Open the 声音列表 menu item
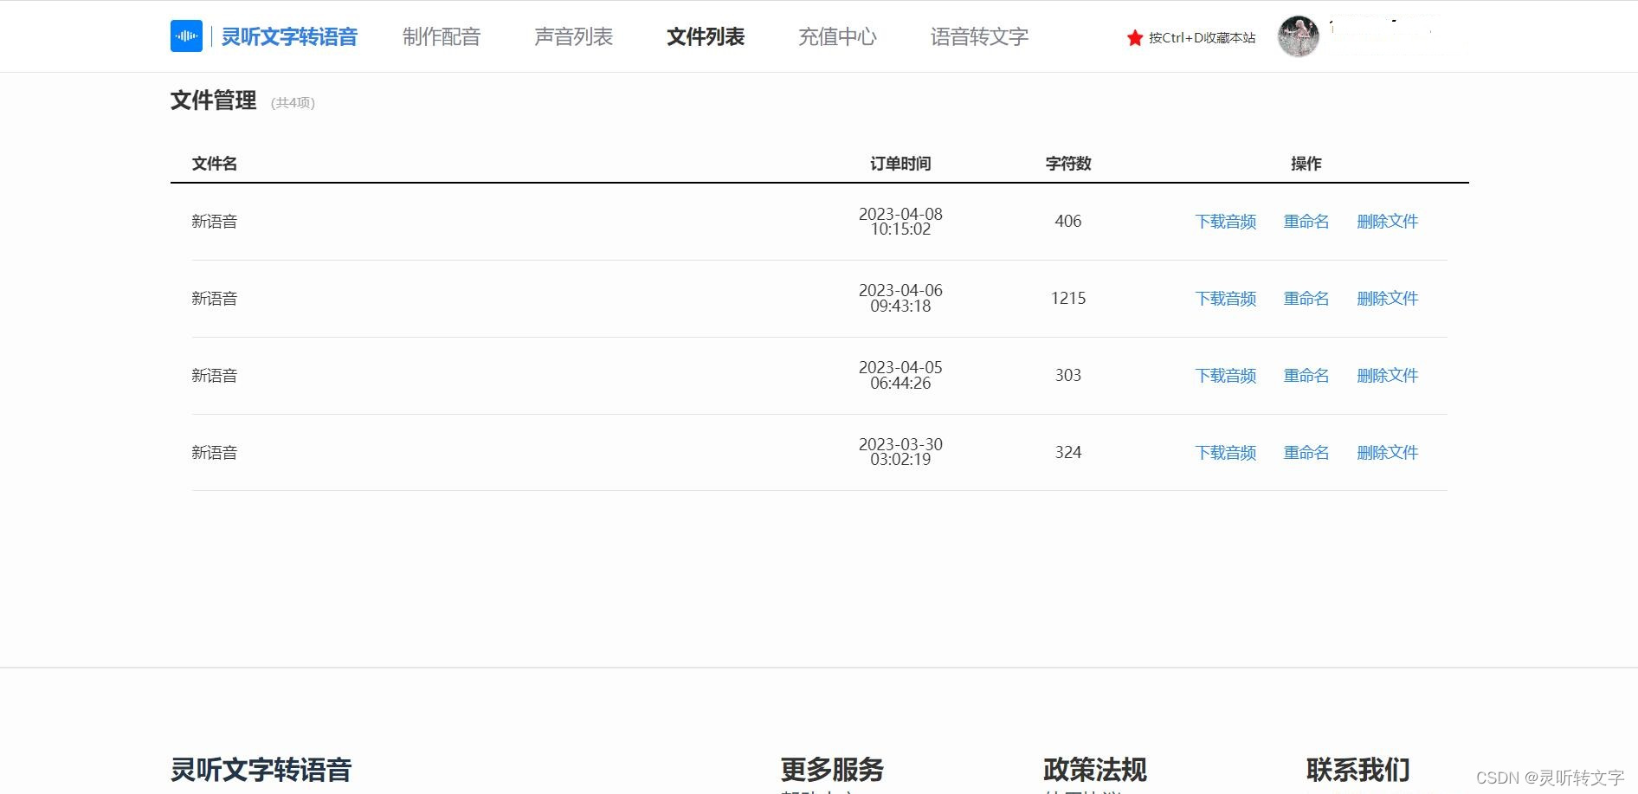The width and height of the screenshot is (1638, 794). tap(574, 36)
